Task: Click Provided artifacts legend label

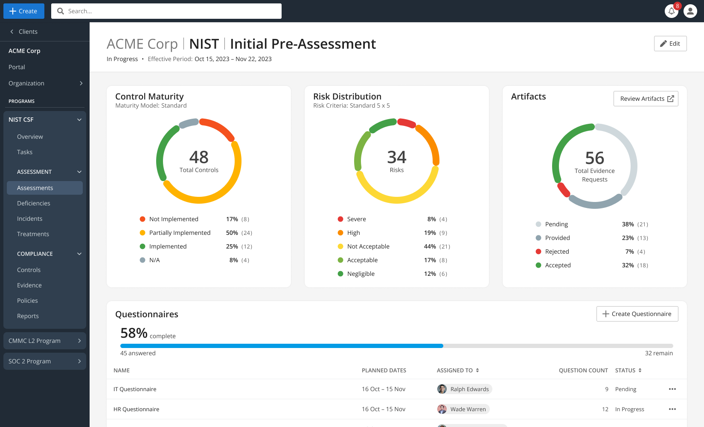Action: (x=558, y=238)
